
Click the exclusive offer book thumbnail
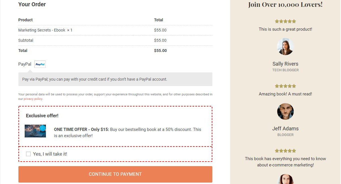coord(35,131)
